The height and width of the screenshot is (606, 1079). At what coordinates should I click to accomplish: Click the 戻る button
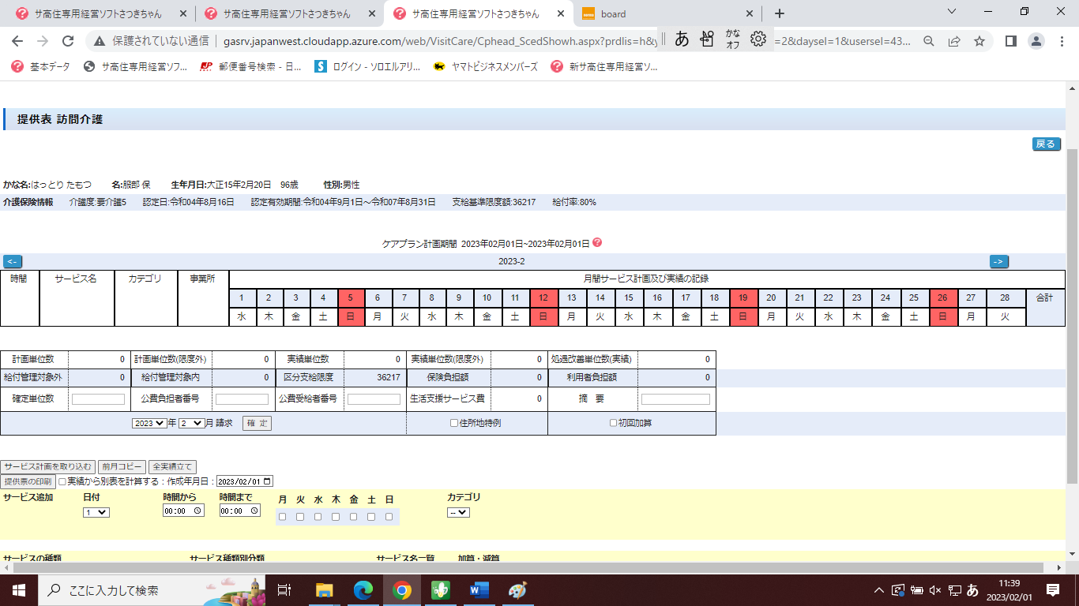1046,144
